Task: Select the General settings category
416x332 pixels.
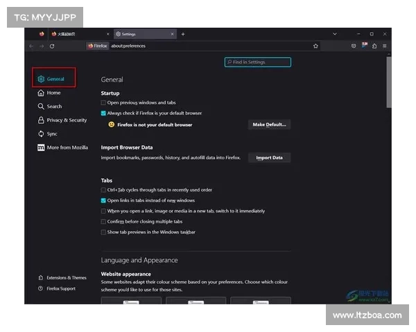Action: tap(55, 79)
